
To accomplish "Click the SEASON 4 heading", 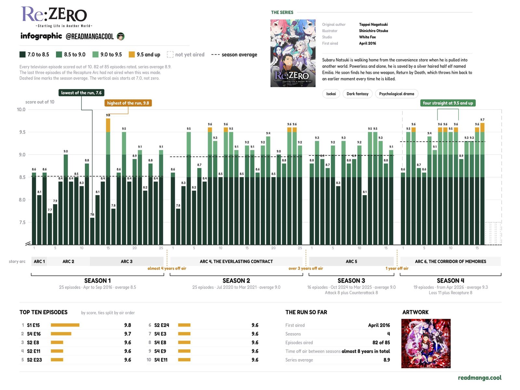I will [x=450, y=281].
